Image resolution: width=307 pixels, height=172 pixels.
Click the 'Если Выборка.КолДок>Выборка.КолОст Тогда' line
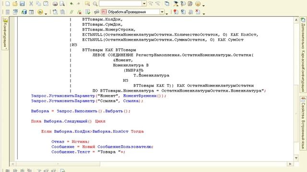pos(92,131)
